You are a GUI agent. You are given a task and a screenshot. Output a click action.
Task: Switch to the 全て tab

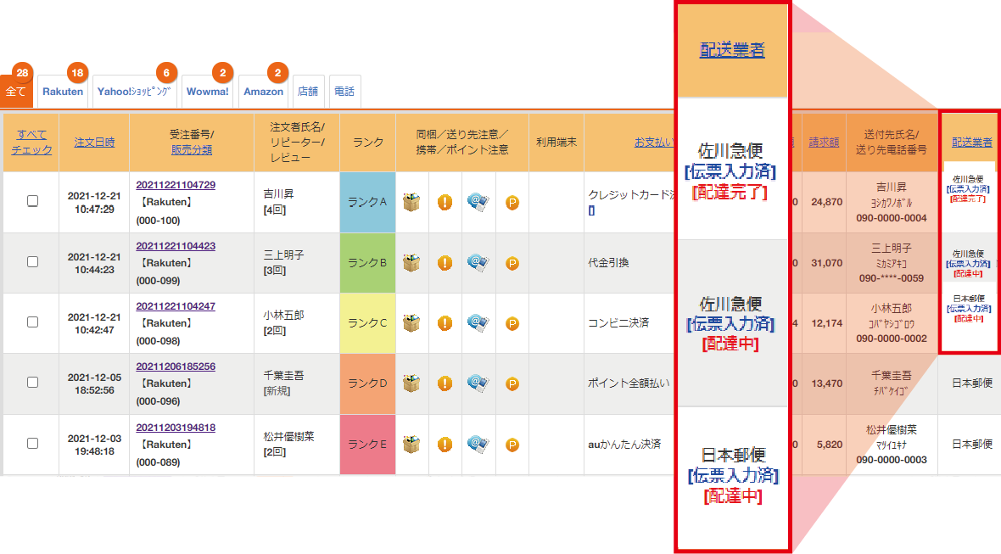click(16, 92)
